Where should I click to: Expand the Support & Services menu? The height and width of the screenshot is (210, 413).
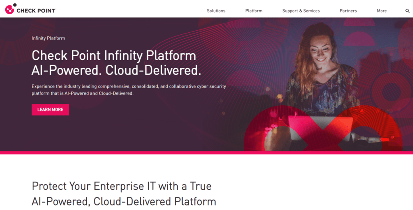tap(301, 11)
